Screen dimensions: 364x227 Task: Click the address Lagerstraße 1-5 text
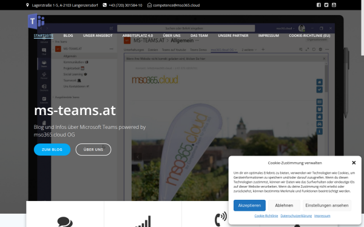(x=65, y=5)
